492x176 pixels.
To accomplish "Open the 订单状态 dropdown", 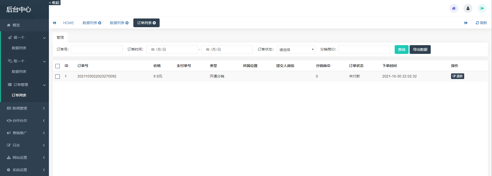I will pyautogui.click(x=296, y=50).
